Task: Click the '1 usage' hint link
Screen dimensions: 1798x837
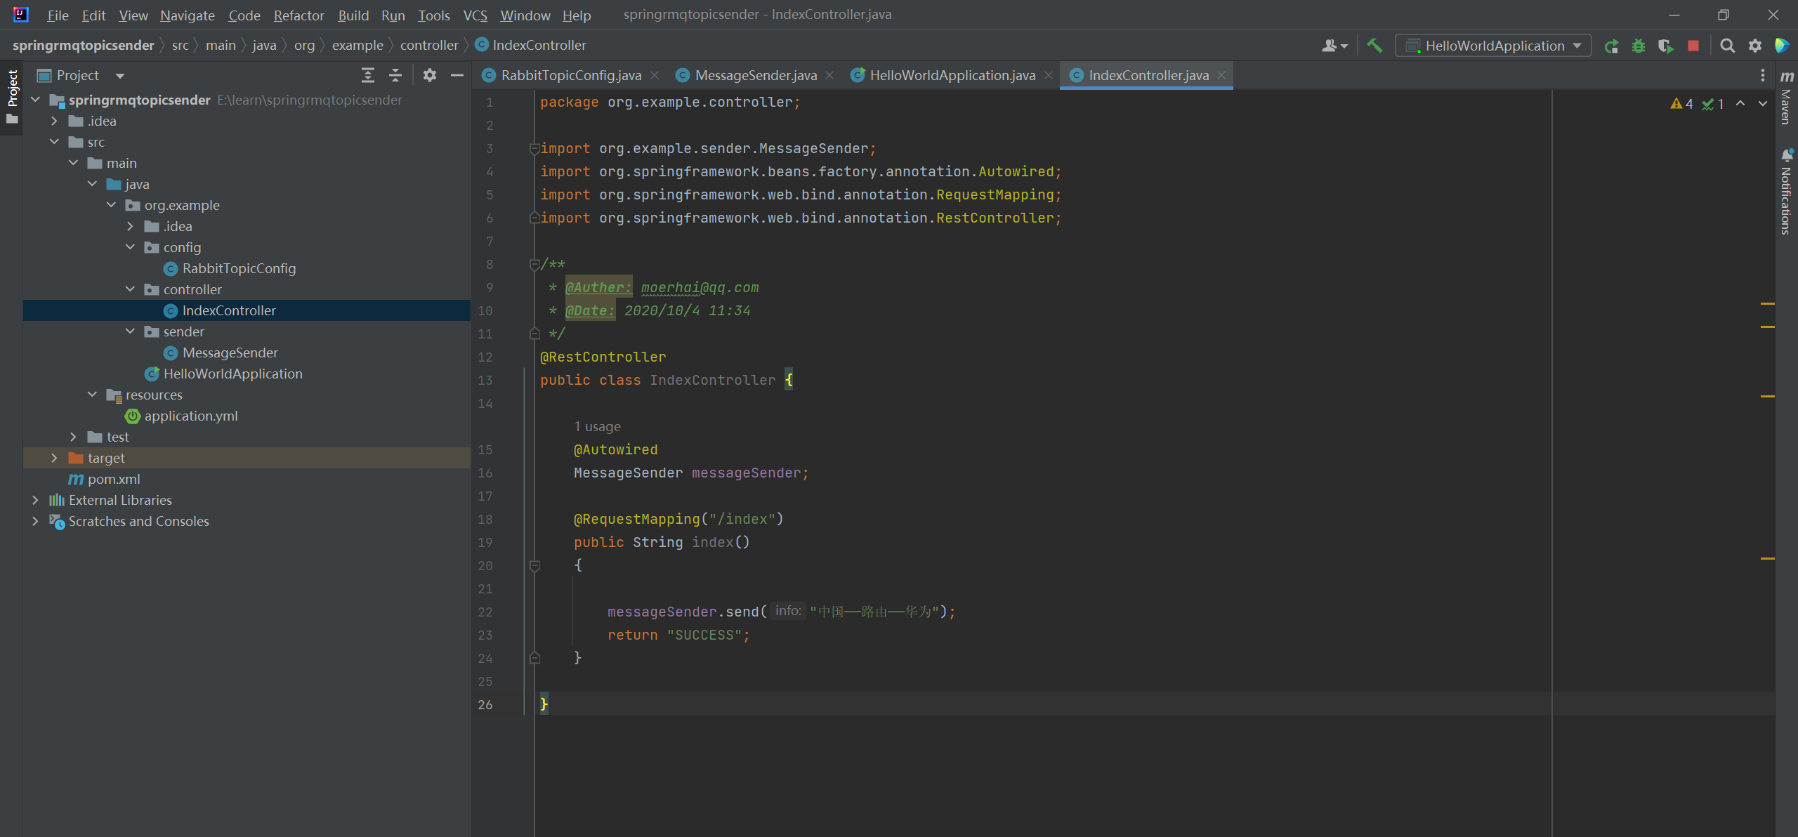Action: [597, 426]
